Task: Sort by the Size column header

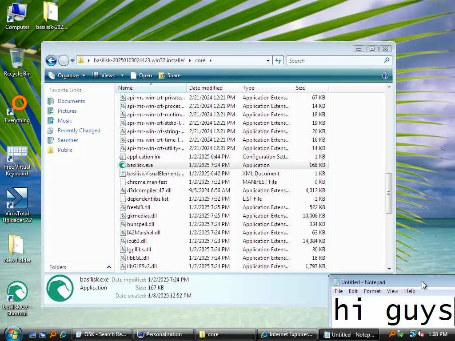Action: [311, 88]
